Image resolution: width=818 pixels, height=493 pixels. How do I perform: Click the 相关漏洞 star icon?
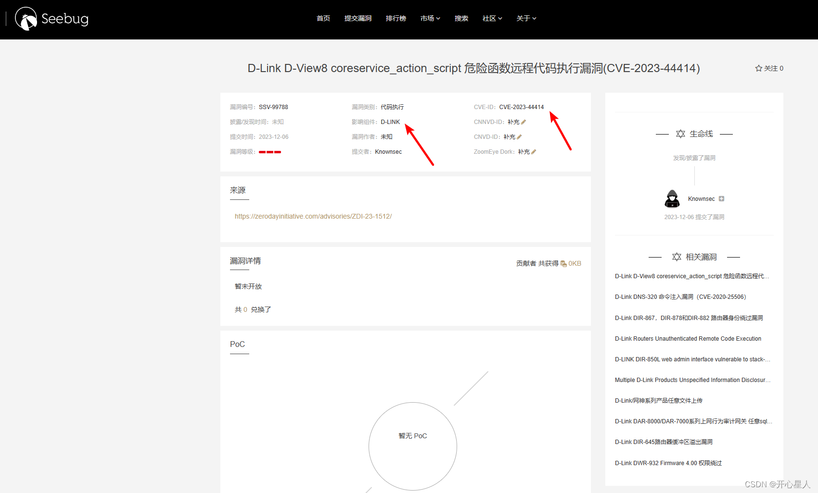pyautogui.click(x=677, y=257)
